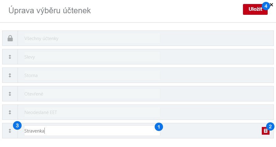276x147 pixels.
Task: Save changes with the Uložit button
Action: pos(254,10)
